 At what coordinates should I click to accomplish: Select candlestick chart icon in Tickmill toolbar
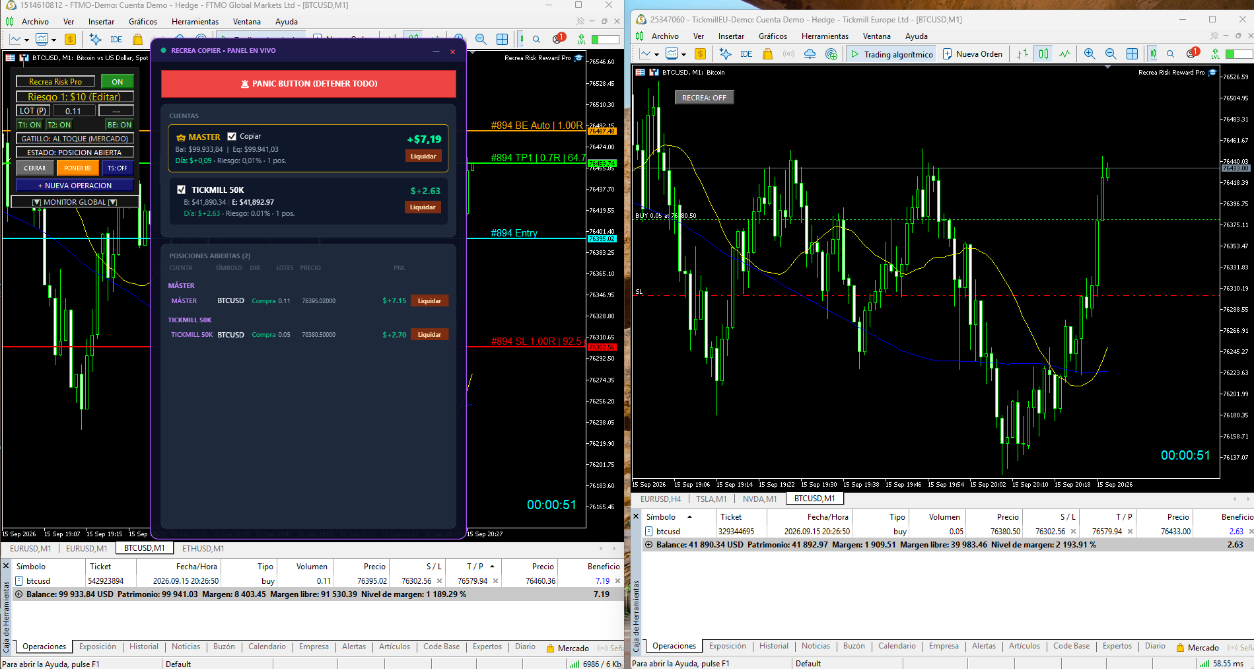coord(1043,54)
